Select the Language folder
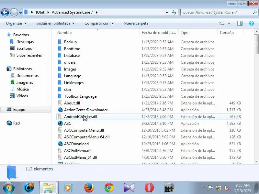The image size is (259, 194). tap(73, 76)
